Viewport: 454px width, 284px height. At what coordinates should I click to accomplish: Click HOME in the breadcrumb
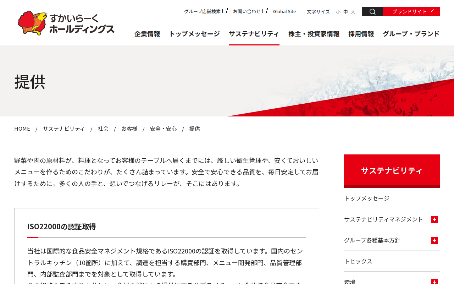click(22, 129)
